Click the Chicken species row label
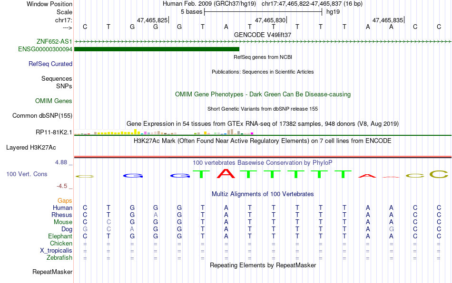 61,243
